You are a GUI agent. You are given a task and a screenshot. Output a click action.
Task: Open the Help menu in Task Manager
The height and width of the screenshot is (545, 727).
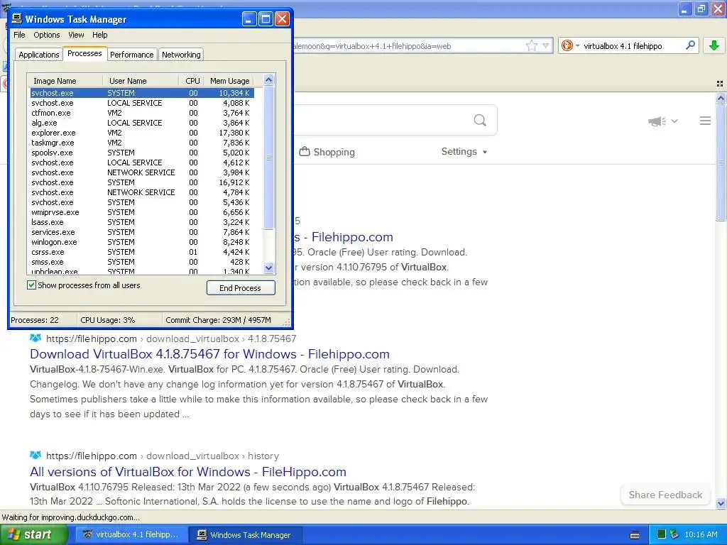(x=99, y=35)
